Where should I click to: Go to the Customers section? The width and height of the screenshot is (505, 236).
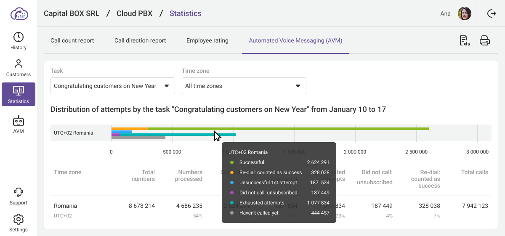point(19,68)
